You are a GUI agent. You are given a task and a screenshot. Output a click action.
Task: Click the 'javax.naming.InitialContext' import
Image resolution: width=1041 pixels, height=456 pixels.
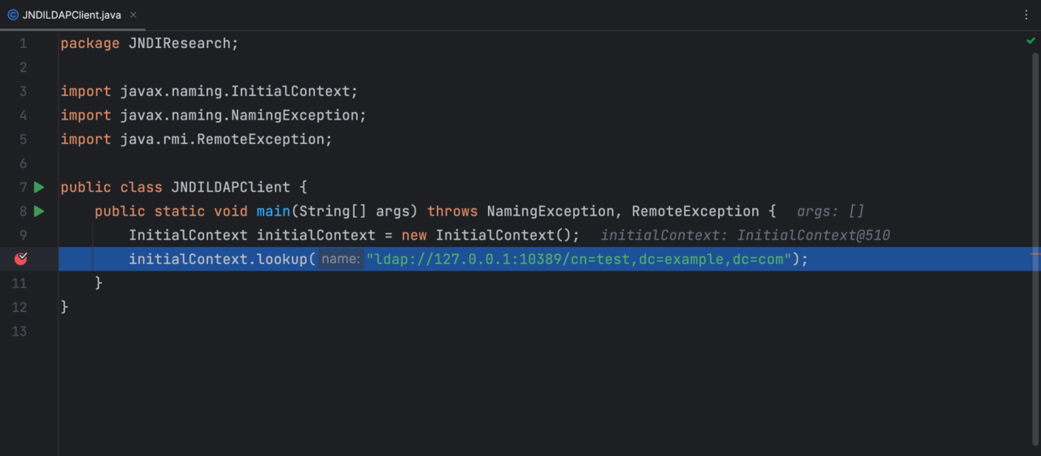tap(239, 91)
